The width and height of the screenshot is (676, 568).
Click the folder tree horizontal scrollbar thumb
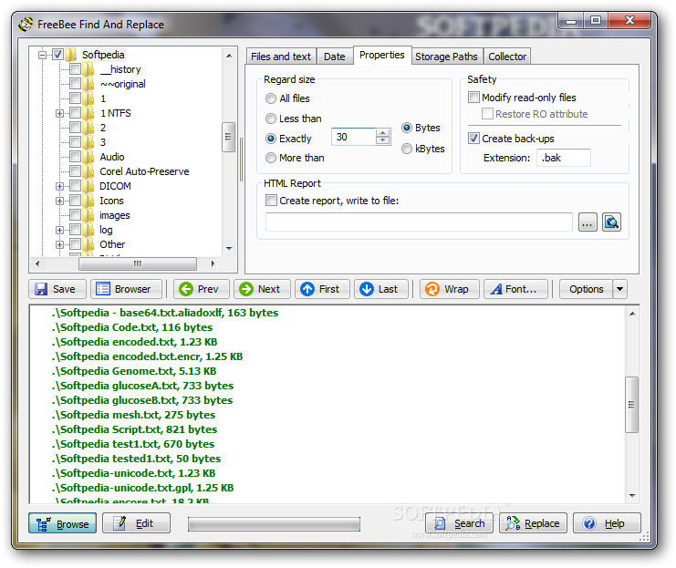pos(138,263)
